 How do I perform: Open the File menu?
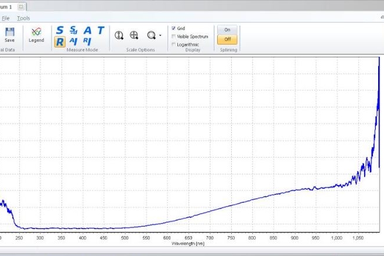click(x=5, y=18)
